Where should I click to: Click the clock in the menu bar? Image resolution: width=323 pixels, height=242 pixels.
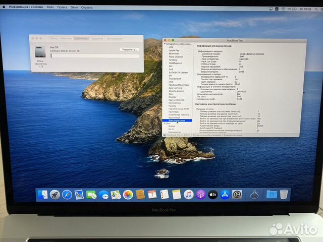point(305,9)
